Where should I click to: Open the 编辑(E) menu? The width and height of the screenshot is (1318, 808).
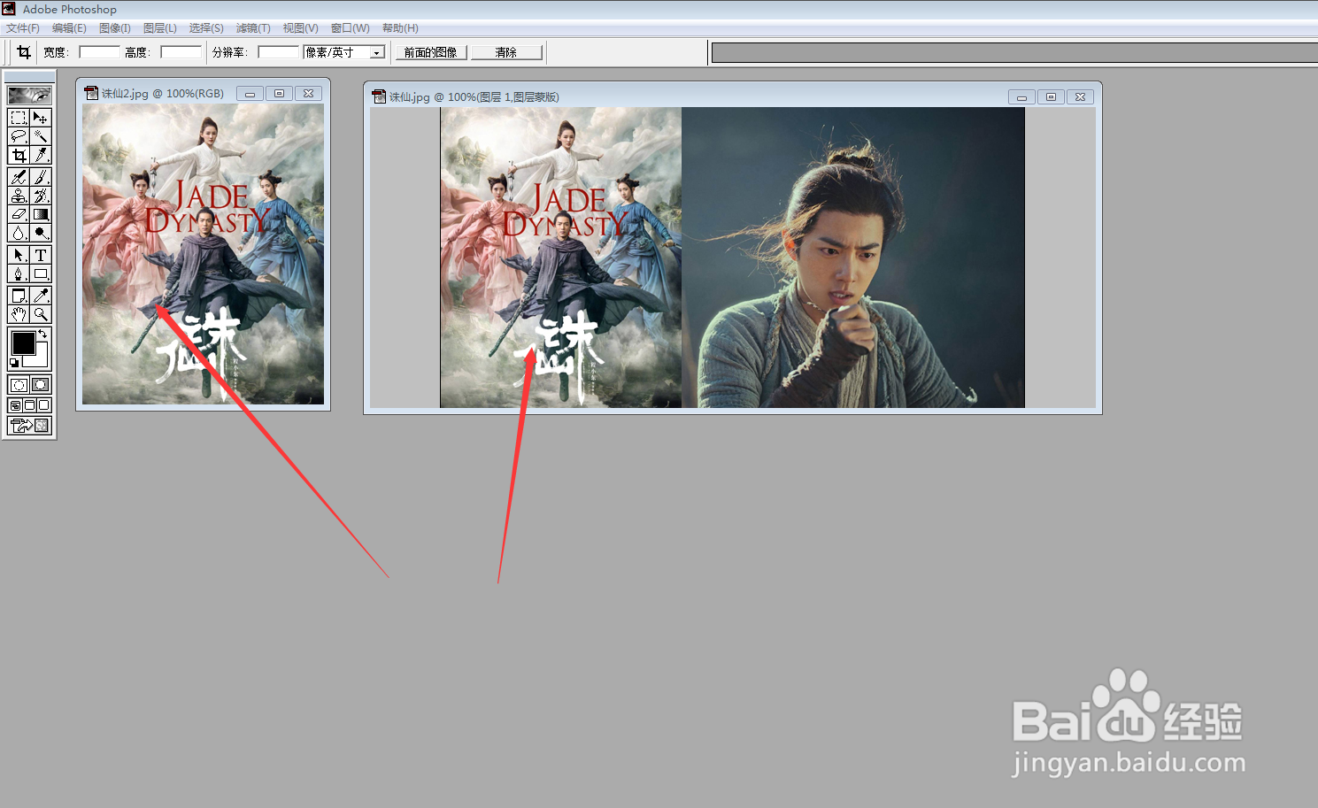pyautogui.click(x=69, y=28)
